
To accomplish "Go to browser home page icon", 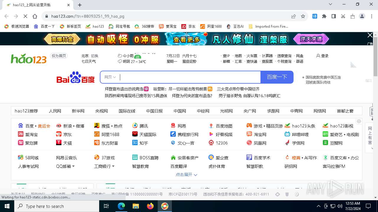I will [x=35, y=16].
